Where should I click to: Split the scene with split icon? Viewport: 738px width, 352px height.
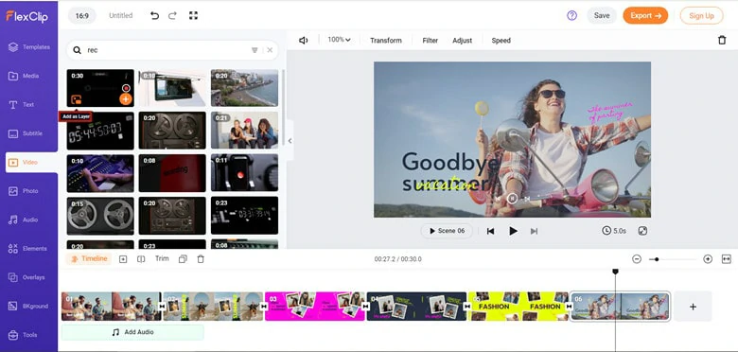141,259
